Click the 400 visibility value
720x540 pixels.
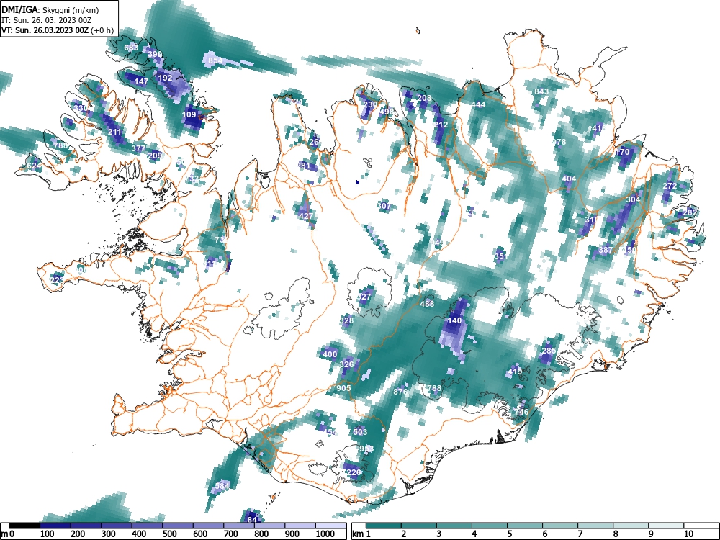330,354
